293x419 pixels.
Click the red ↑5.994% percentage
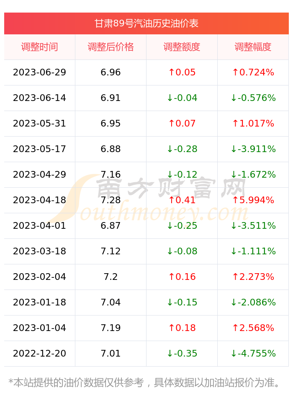tap(253, 200)
